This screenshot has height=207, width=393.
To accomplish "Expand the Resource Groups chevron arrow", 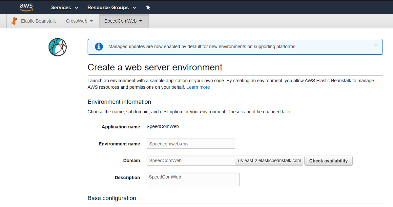I will (x=134, y=8).
